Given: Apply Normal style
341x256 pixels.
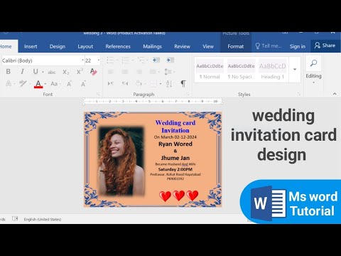Looking at the screenshot, I should tap(210, 70).
